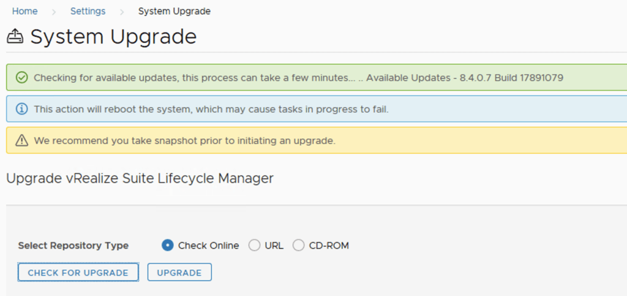Viewport: 627px width, 296px height.
Task: Click the System Upgrade breadcrumb item
Action: [x=175, y=12]
